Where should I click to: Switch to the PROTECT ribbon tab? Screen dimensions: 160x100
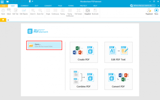pyautogui.click(x=83, y=6)
